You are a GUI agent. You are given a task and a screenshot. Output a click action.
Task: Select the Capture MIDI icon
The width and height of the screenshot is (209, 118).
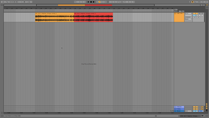click(x=103, y=2)
